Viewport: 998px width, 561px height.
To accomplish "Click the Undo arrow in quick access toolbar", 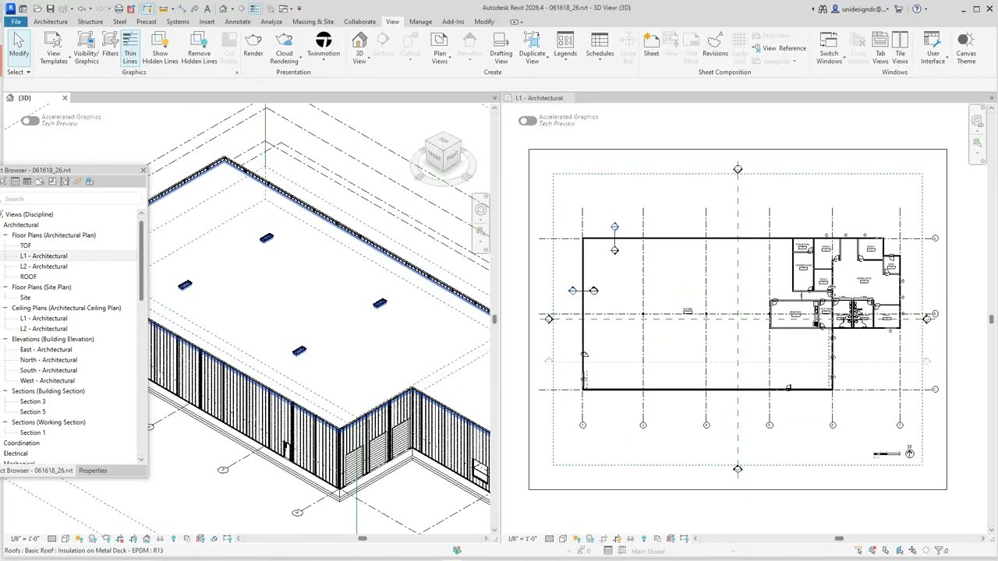I will point(81,9).
